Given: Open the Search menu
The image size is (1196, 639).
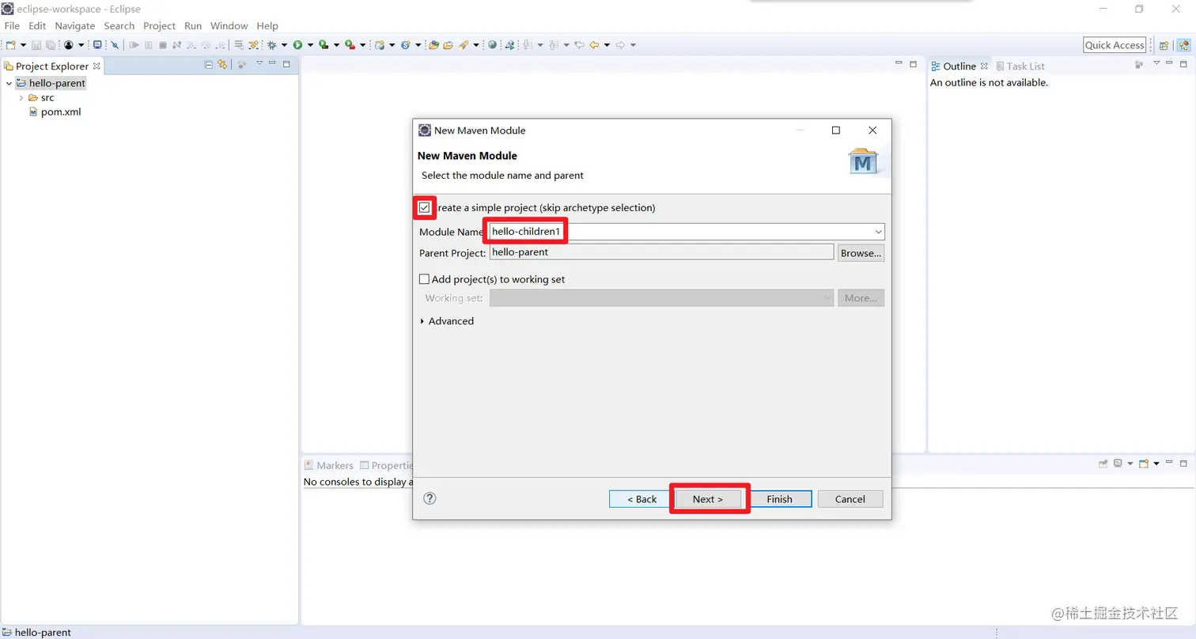Looking at the screenshot, I should (x=119, y=26).
